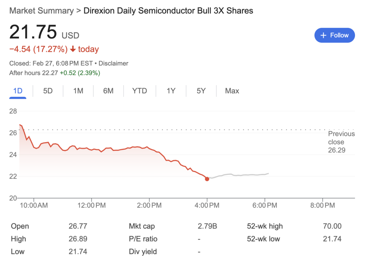Open the 5Y chart view
Screen dimensions: 368x261
click(201, 91)
